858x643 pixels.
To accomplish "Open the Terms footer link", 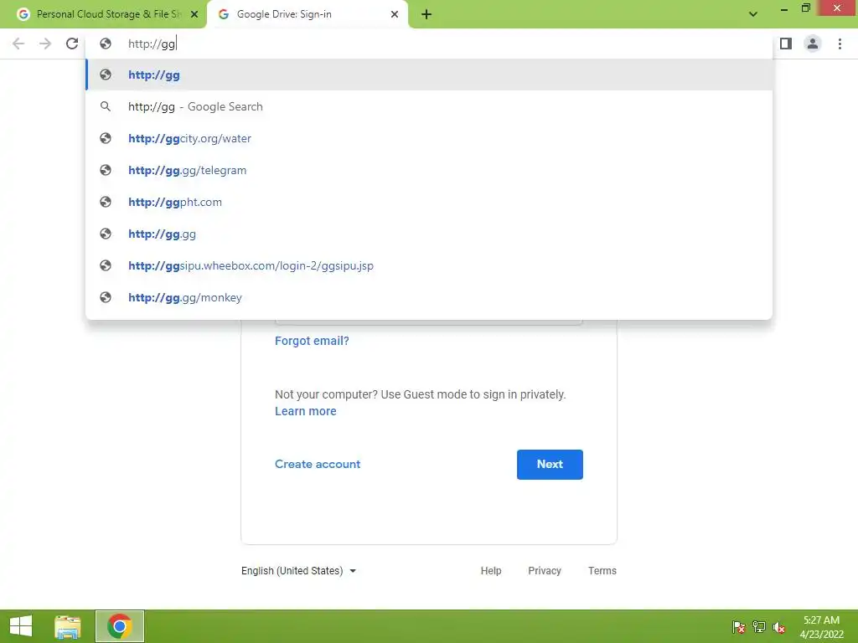I will [602, 571].
